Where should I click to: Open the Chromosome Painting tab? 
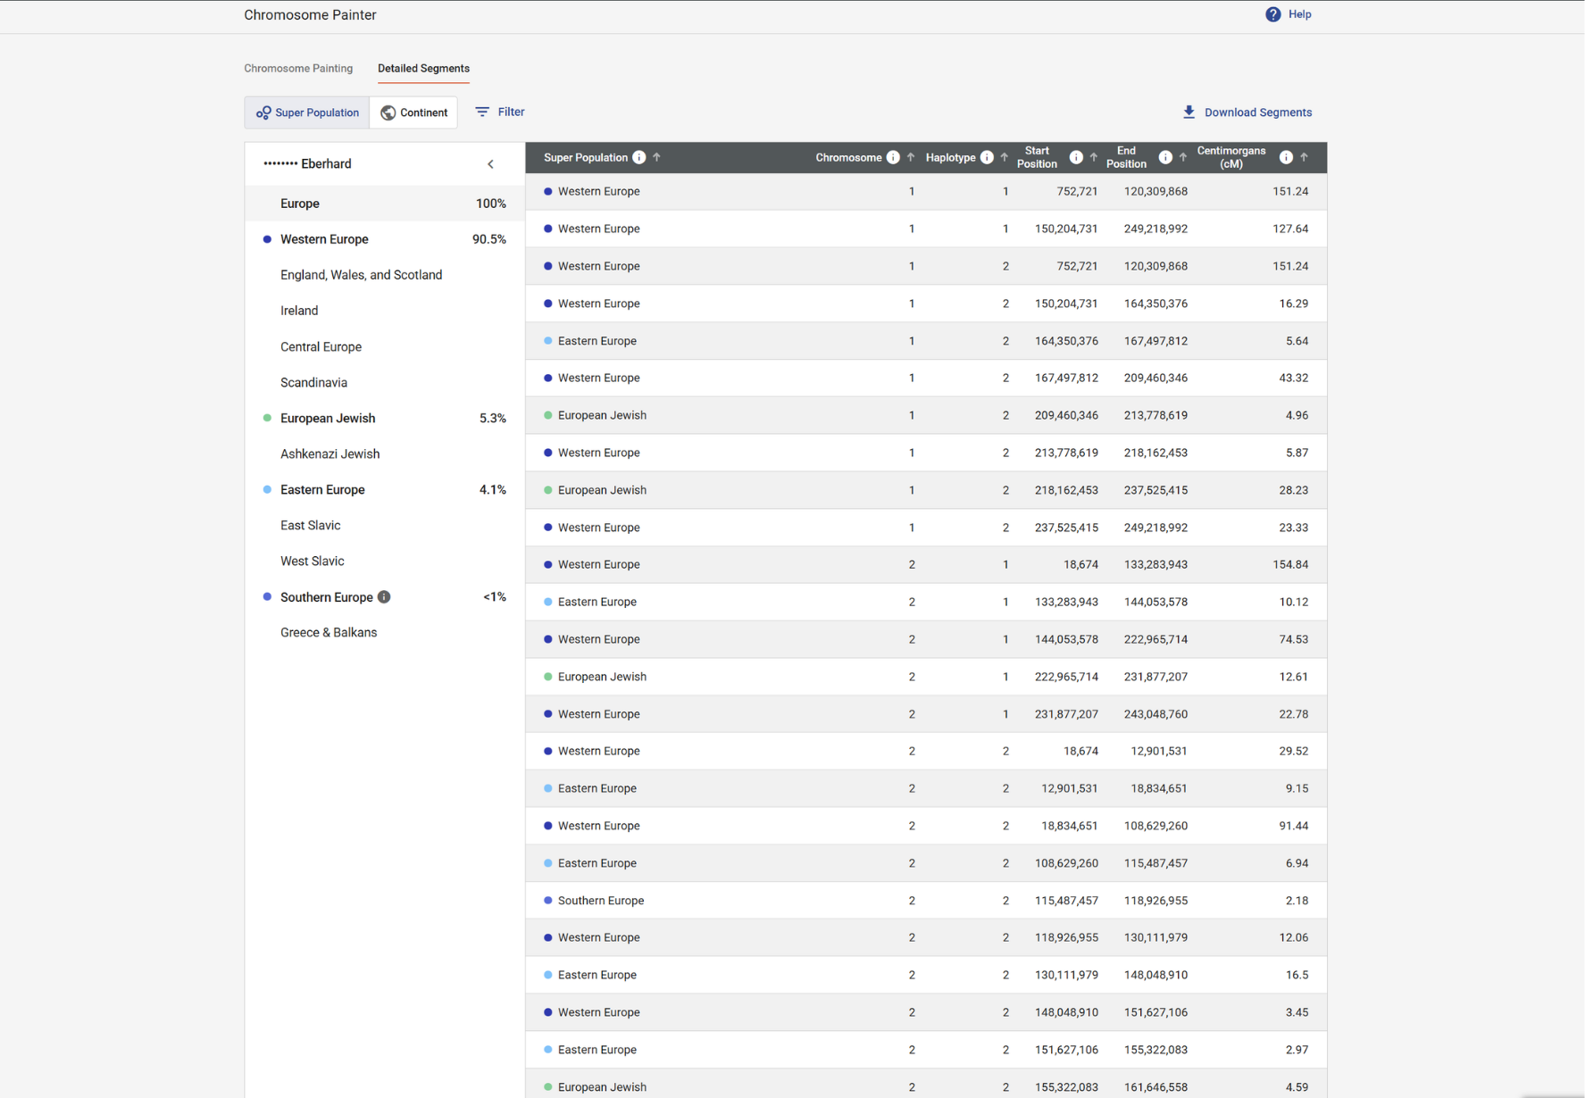298,69
